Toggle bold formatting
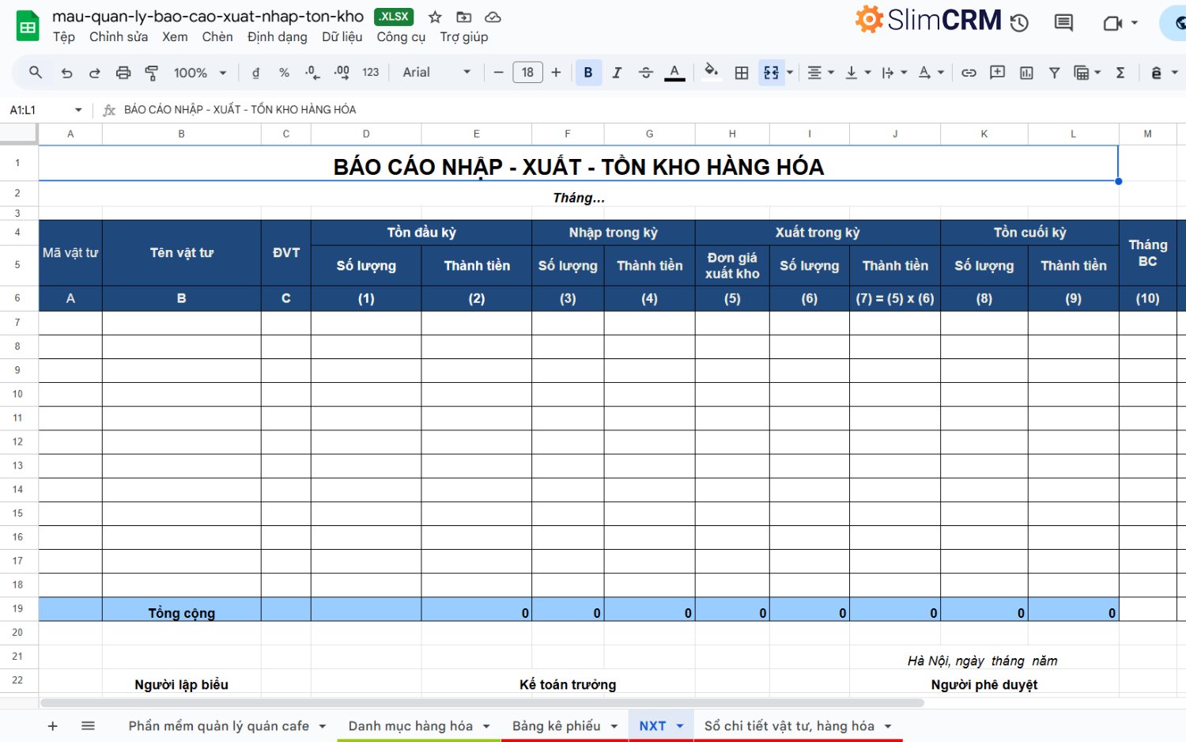1186x742 pixels. point(587,73)
